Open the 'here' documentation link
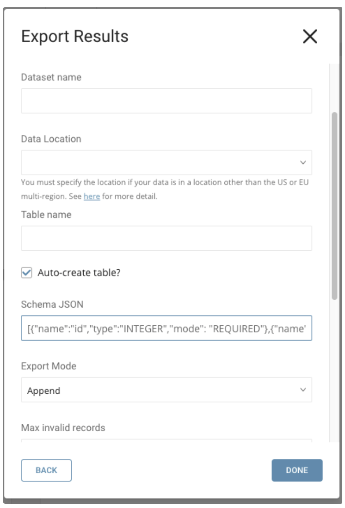The image size is (345, 508). pos(92,197)
